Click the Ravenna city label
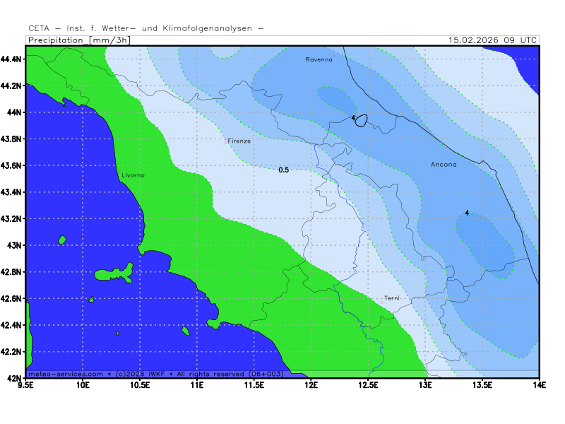Image resolution: width=565 pixels, height=424 pixels. [319, 59]
